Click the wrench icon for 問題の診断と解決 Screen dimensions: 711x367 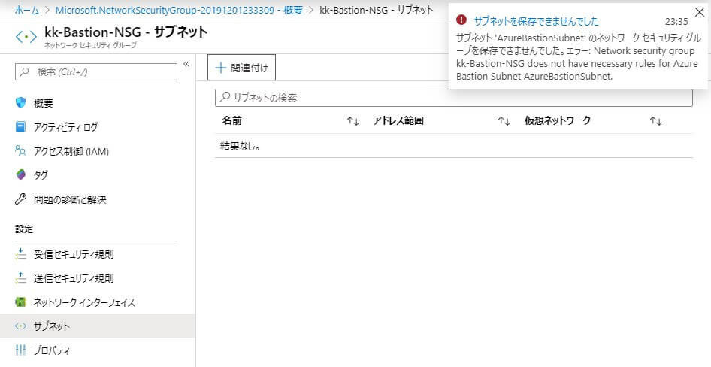coord(21,199)
